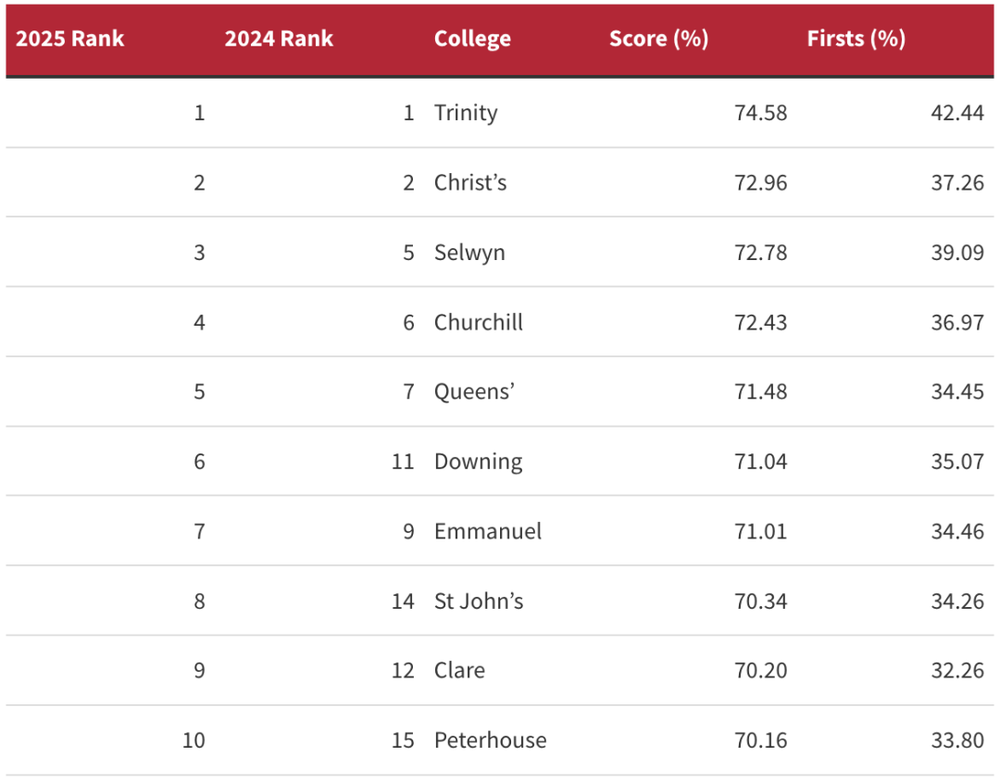Click the St John's college cell
The height and width of the screenshot is (781, 1000).
point(479,601)
